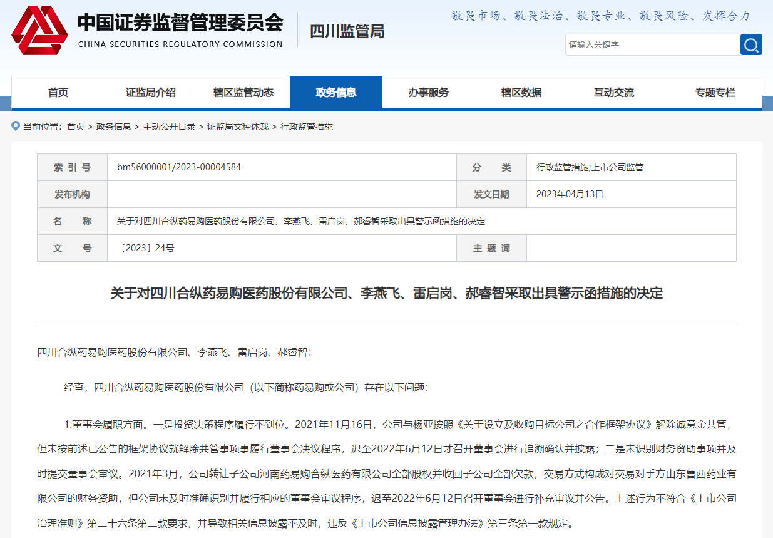Click the 名称 table header cell
Image resolution: width=773 pixels, height=538 pixels.
pyautogui.click(x=73, y=221)
